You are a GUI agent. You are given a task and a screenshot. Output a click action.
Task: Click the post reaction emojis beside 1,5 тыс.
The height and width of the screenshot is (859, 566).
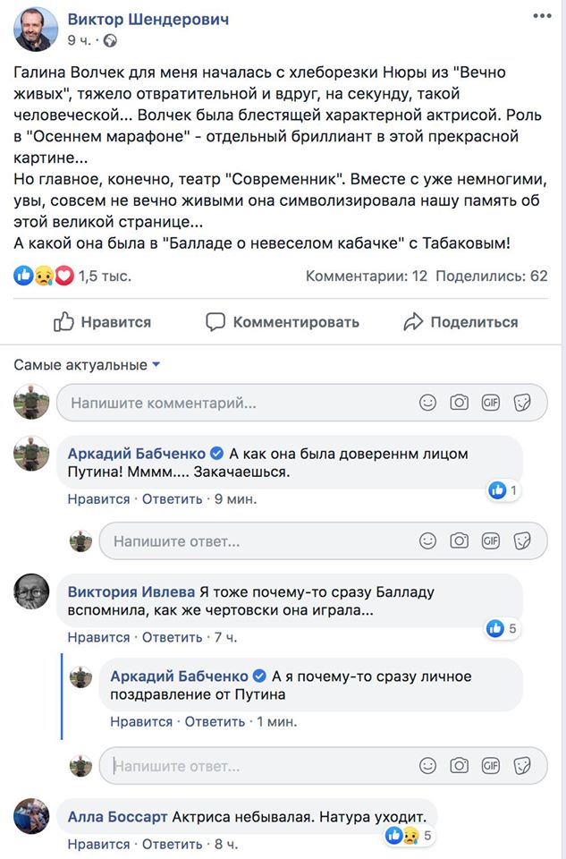44,276
